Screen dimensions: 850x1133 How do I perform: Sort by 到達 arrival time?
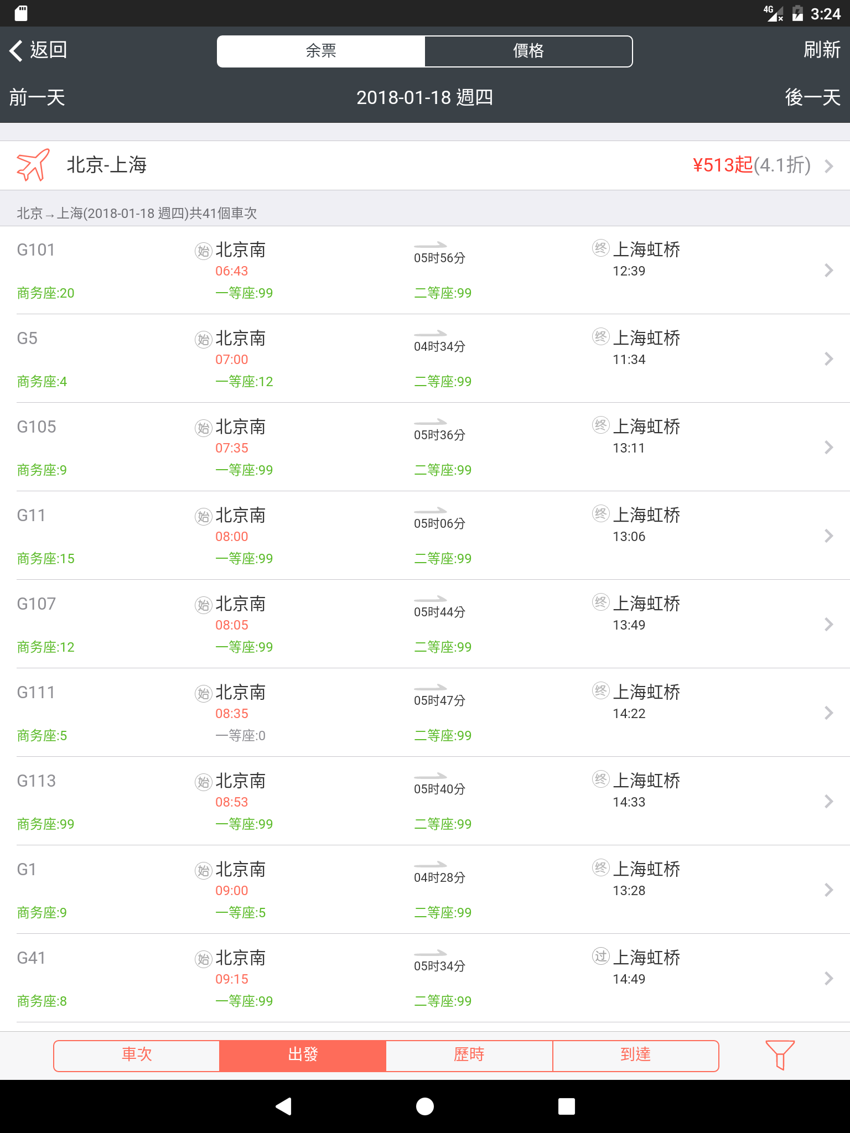tap(635, 1055)
